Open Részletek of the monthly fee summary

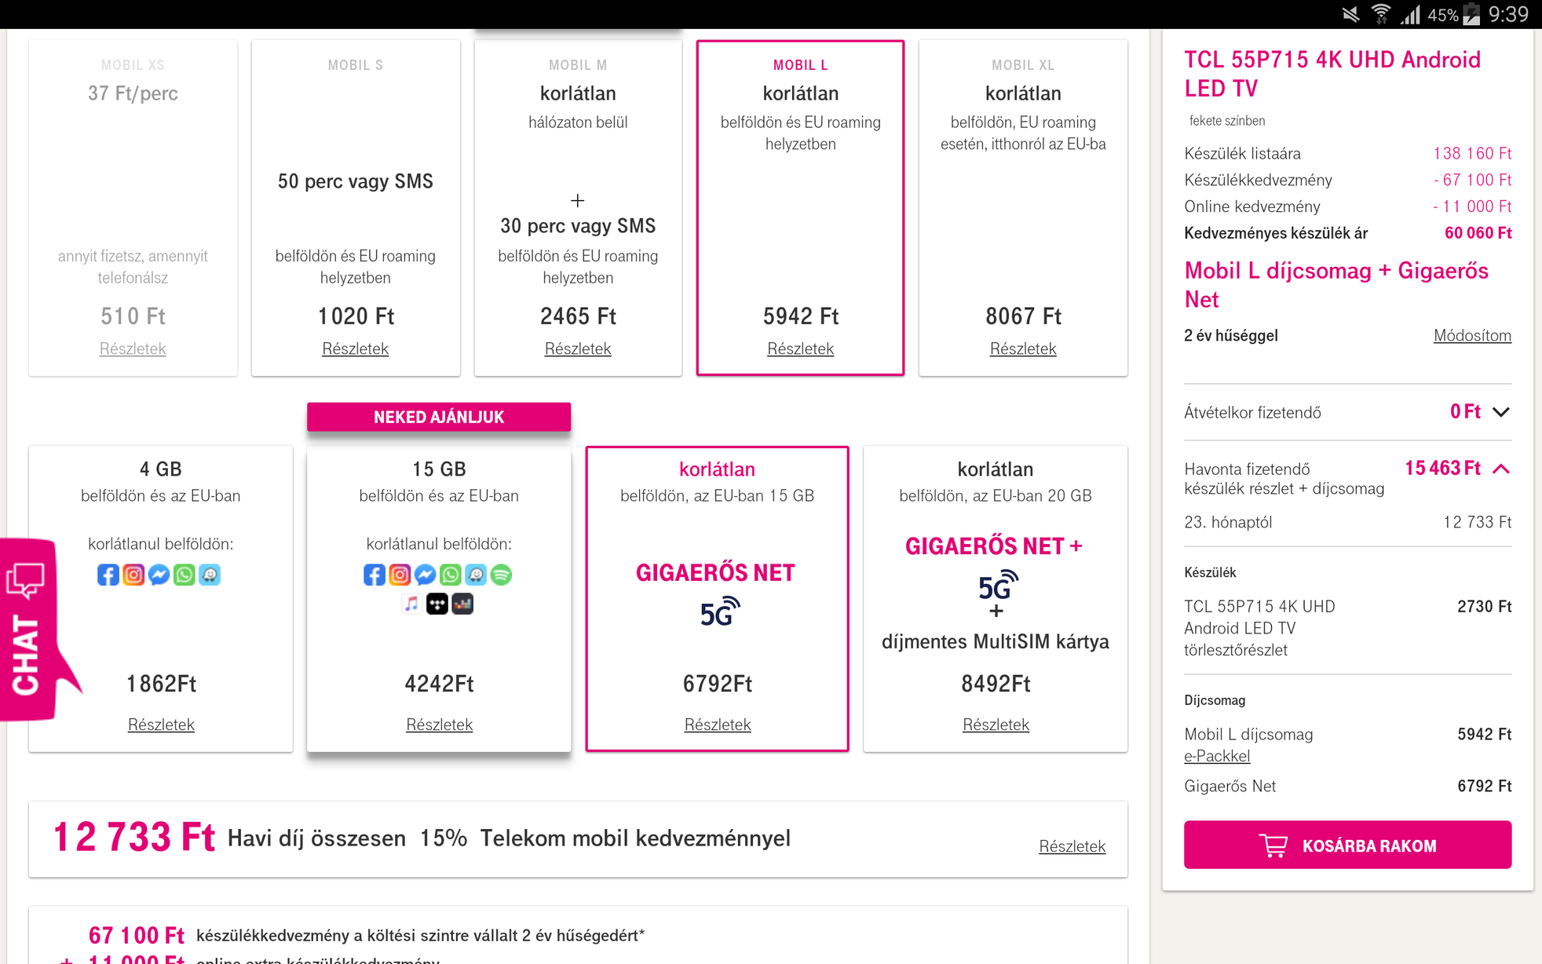coord(1072,846)
